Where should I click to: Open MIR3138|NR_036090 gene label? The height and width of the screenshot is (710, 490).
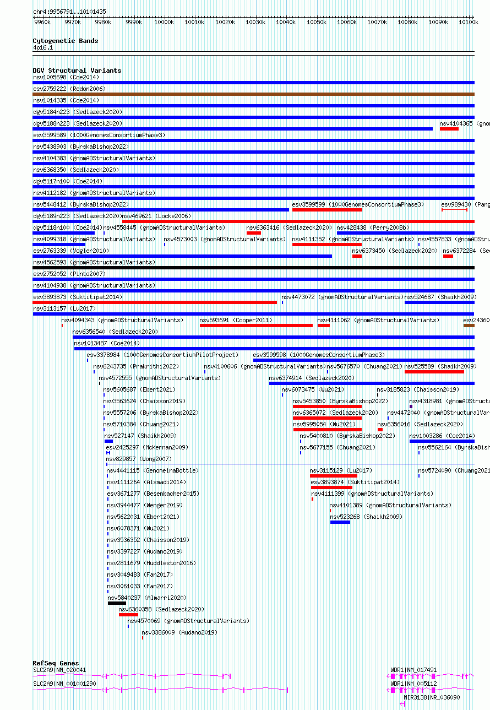coord(432,697)
